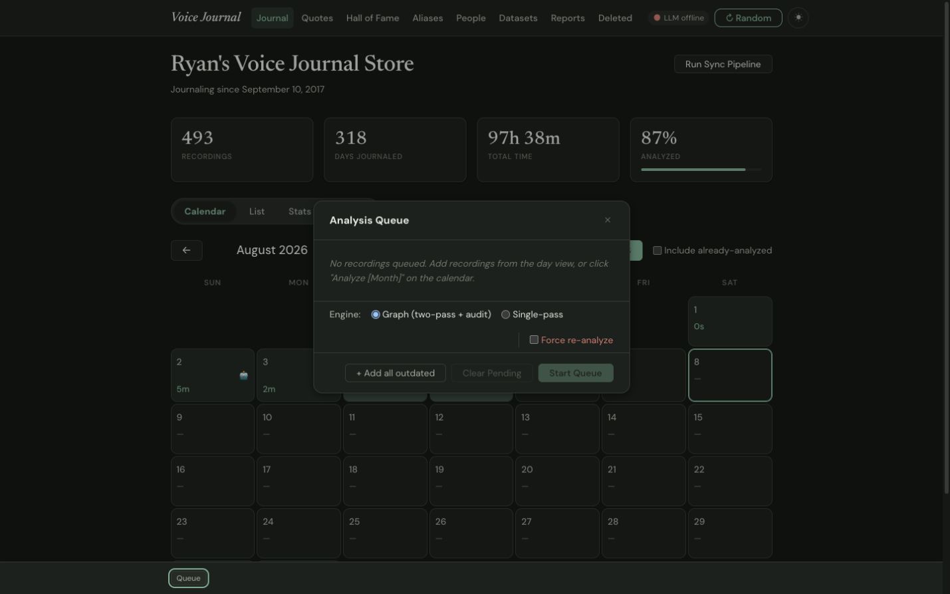Image resolution: width=950 pixels, height=594 pixels.
Task: Open August 1 calendar day
Action: click(x=730, y=321)
